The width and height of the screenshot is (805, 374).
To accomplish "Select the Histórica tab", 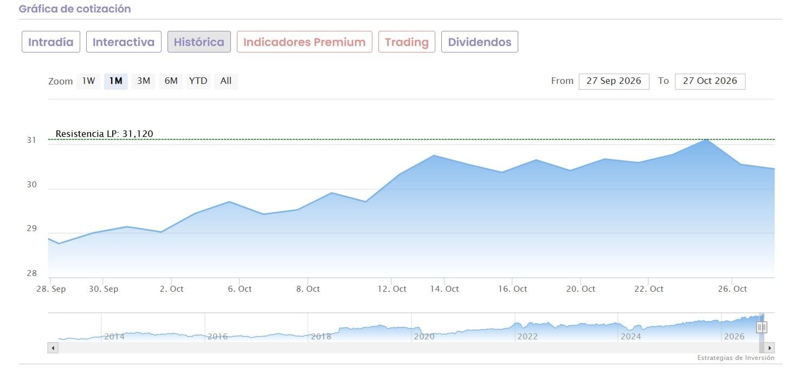I will pyautogui.click(x=199, y=42).
